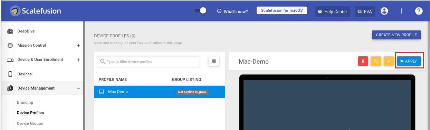Click Scalefusion for macOS button
The height and width of the screenshot is (130, 430).
pyautogui.click(x=282, y=10)
